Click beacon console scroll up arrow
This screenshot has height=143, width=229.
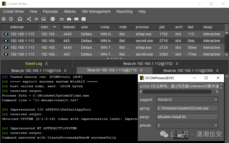click(x=227, y=76)
